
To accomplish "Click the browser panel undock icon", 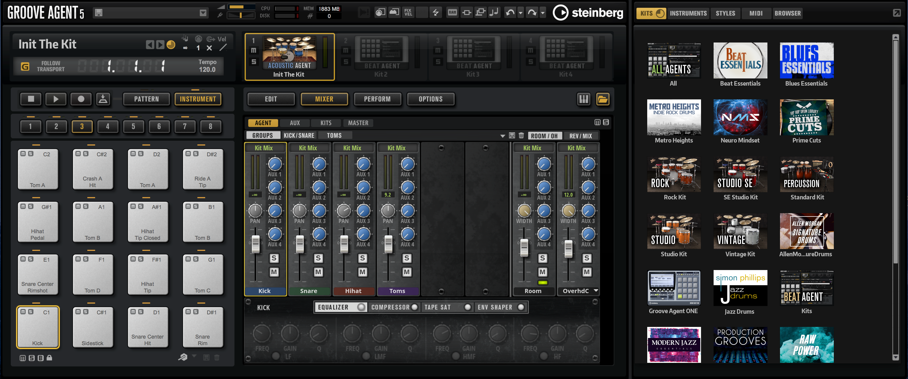I will 897,13.
